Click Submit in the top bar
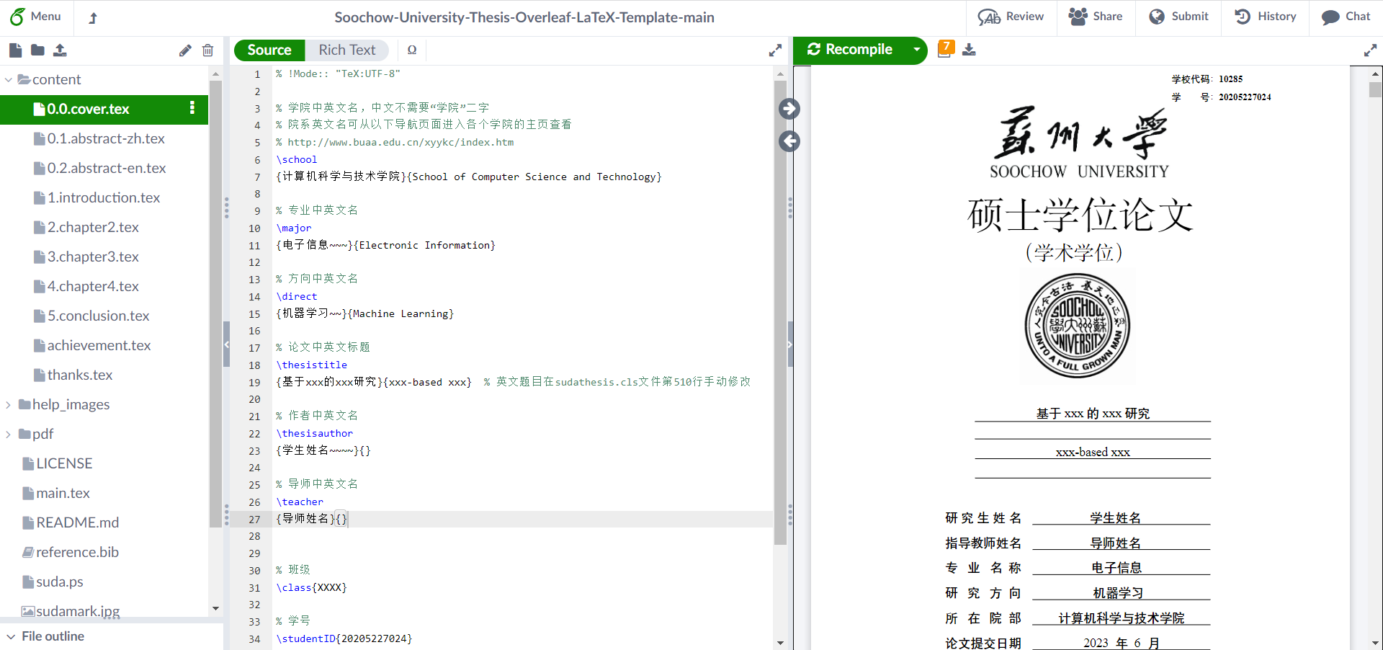1383x650 pixels. [x=1178, y=17]
